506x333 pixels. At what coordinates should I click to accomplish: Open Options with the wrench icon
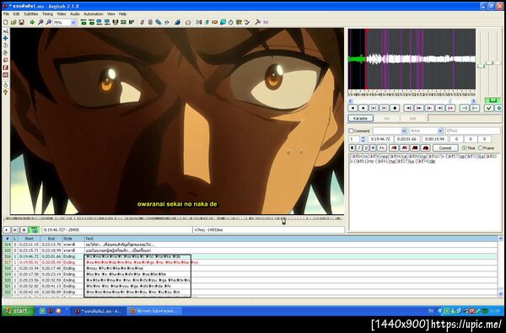coord(257,22)
